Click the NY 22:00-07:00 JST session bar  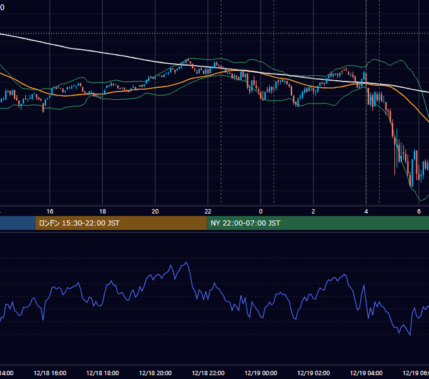click(x=317, y=223)
